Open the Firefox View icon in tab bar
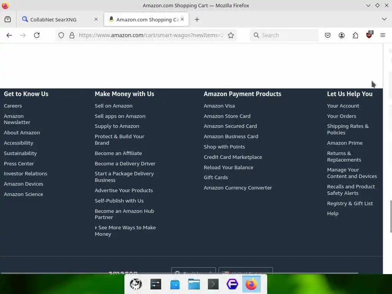 coord(8,19)
